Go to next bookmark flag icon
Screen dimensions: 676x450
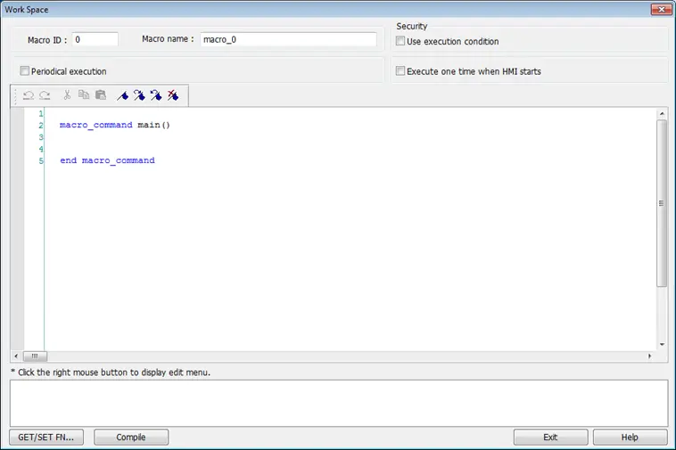(x=139, y=95)
